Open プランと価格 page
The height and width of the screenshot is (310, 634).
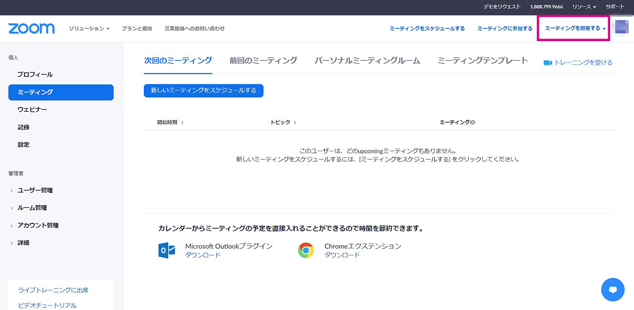point(137,28)
